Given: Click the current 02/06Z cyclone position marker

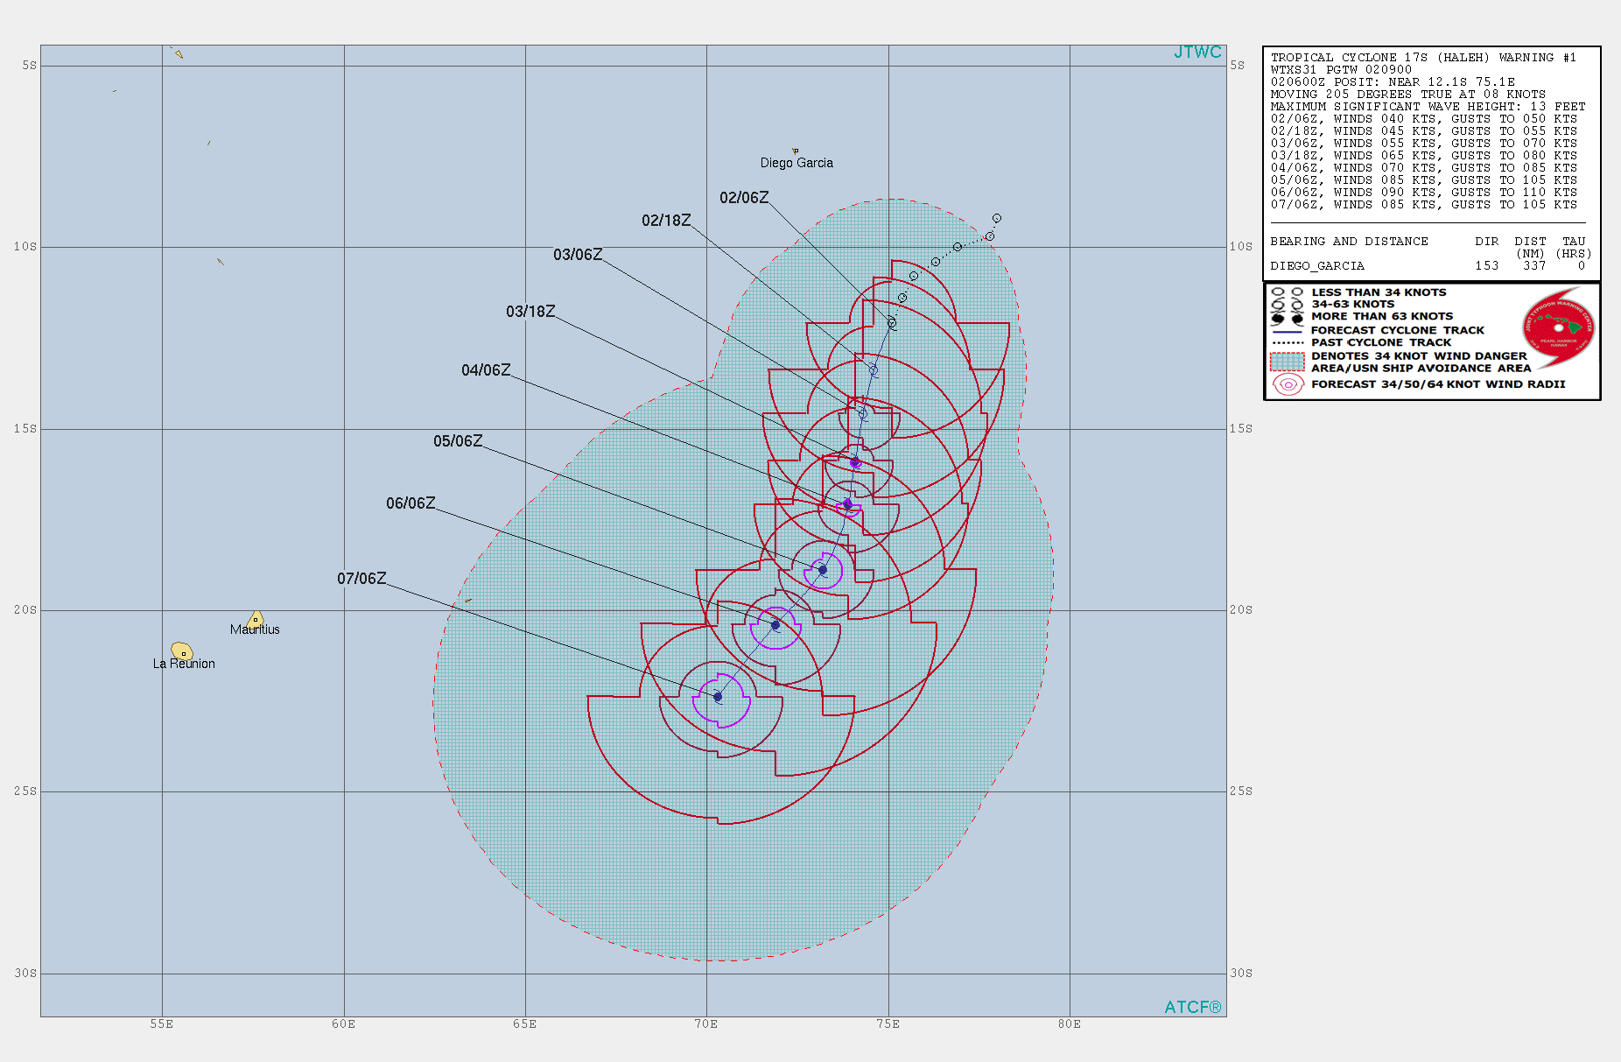Looking at the screenshot, I should click(x=892, y=323).
